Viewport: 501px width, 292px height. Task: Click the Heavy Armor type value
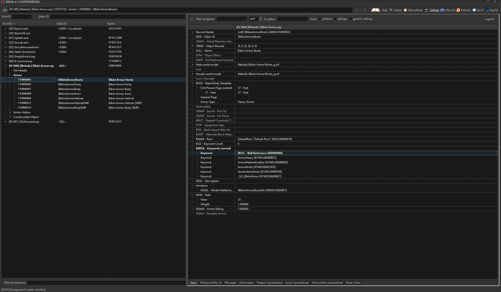[x=246, y=102]
